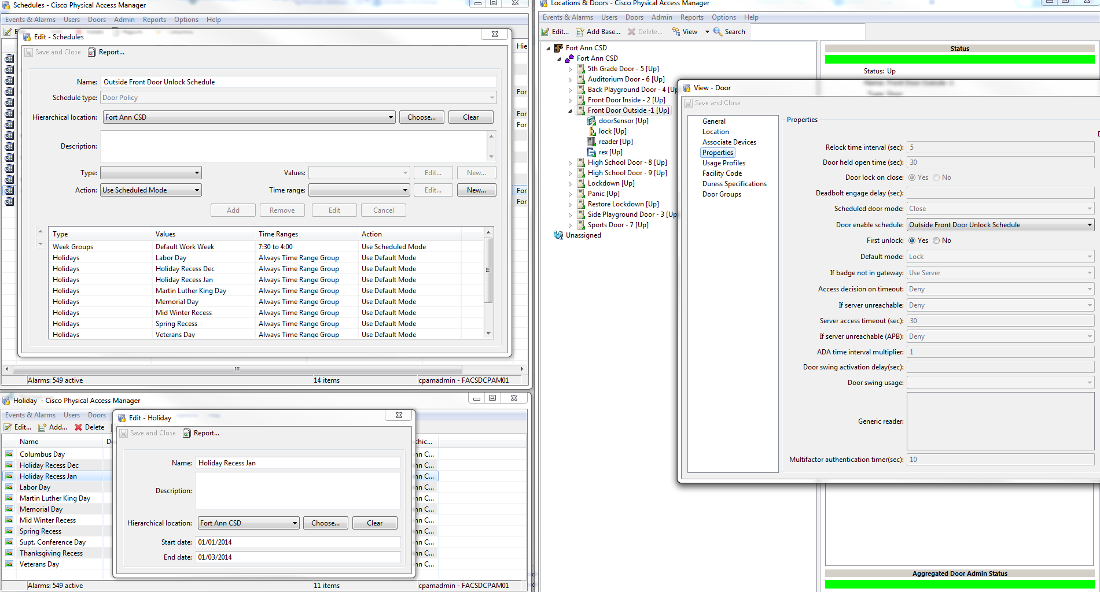Expand Auditorium Door - 6 tree node
The width and height of the screenshot is (1100, 592).
tap(570, 80)
